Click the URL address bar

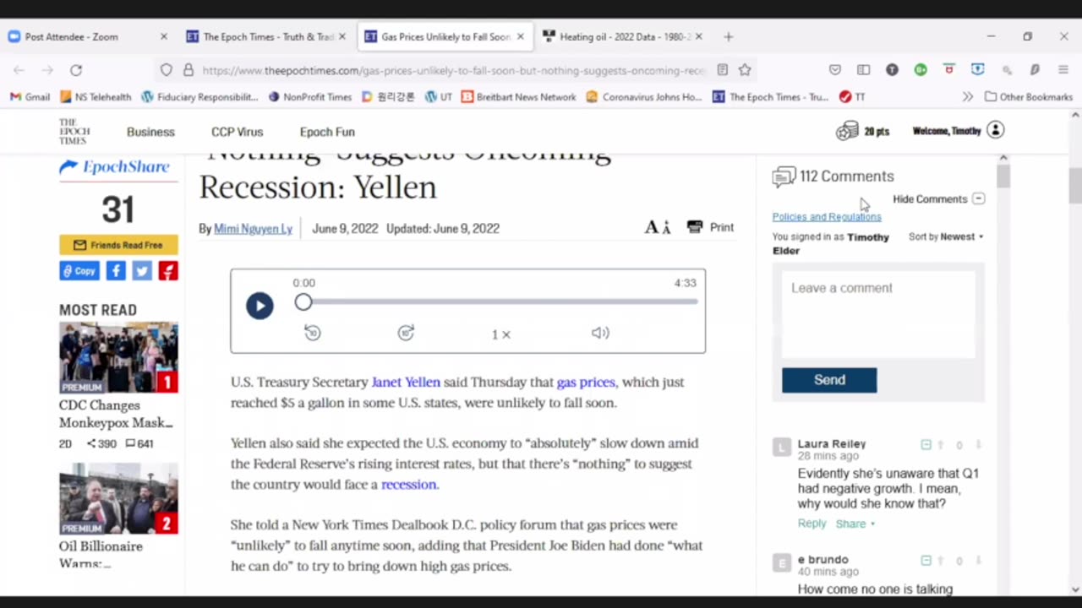pyautogui.click(x=452, y=70)
